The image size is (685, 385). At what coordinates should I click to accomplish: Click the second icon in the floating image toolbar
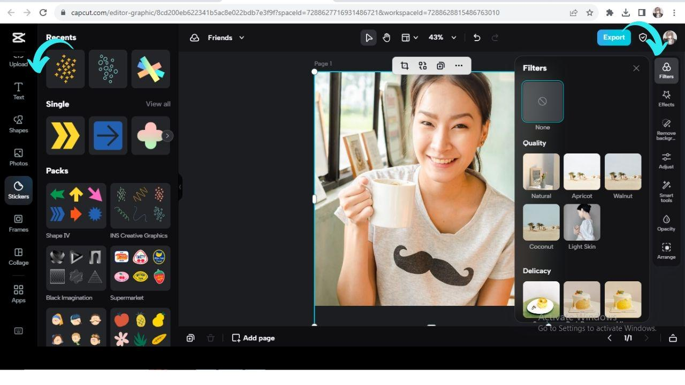point(423,65)
